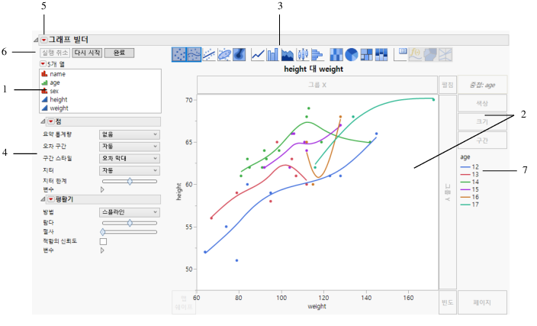Open the 5개 열 red triangle menu

[x=43, y=64]
